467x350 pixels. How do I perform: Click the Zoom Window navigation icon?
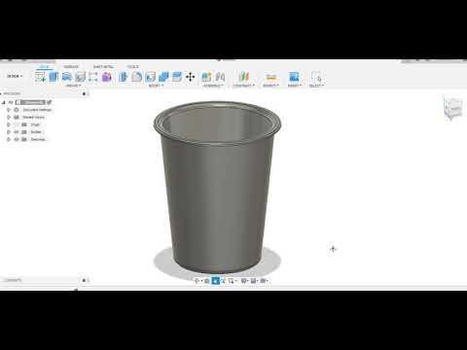[232, 281]
